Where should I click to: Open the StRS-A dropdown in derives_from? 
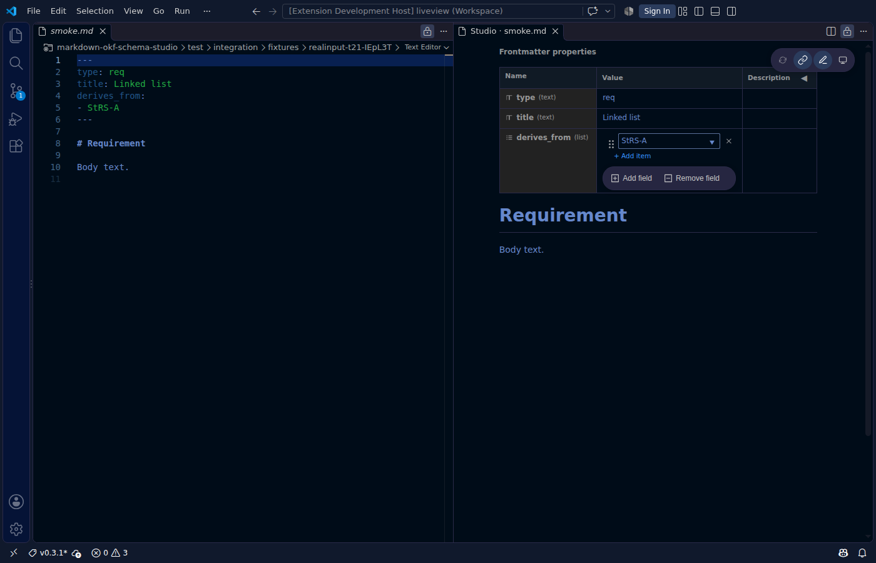pyautogui.click(x=669, y=141)
